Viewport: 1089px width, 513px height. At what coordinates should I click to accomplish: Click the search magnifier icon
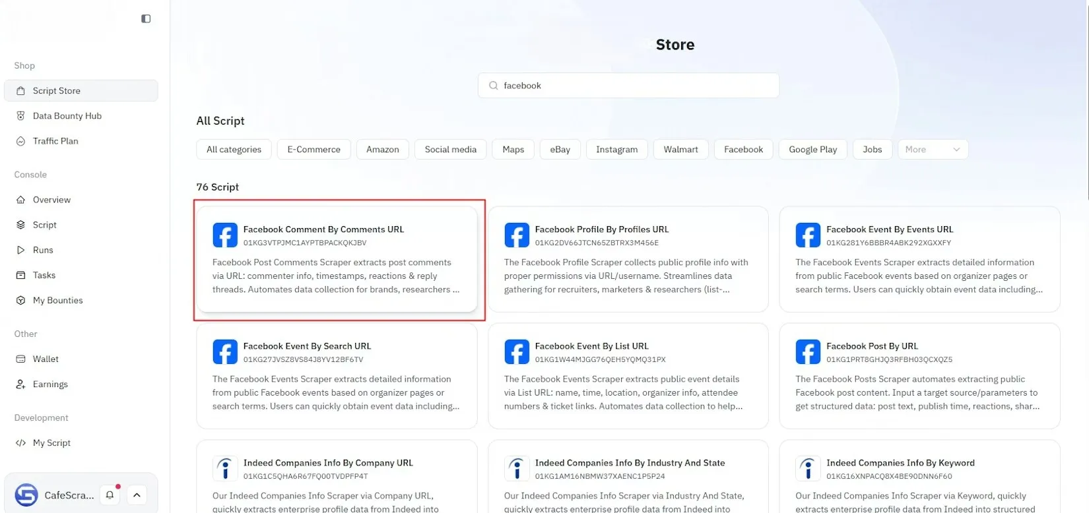493,86
